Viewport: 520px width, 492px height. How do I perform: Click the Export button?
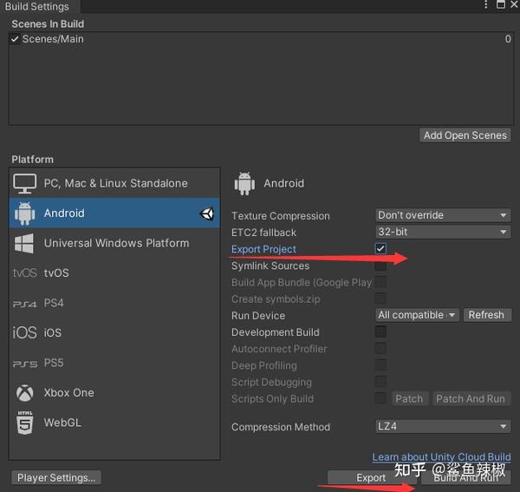[372, 478]
